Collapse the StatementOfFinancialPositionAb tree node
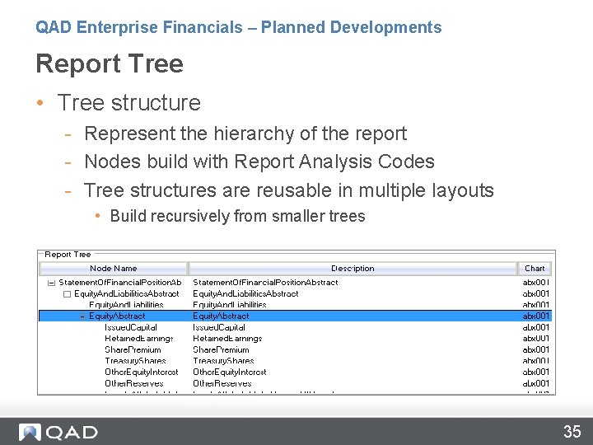Screen dimensions: 593x445 tap(51, 283)
